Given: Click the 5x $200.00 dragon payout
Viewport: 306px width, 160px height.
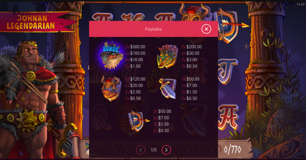Looking at the screenshot, I should click(192, 47).
